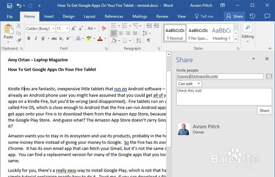Open the Change Case menu
The height and width of the screenshot is (177, 275).
92,29
